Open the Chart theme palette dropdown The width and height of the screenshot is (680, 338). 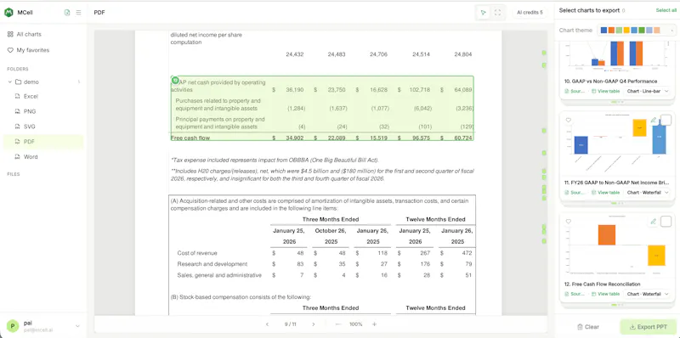637,30
